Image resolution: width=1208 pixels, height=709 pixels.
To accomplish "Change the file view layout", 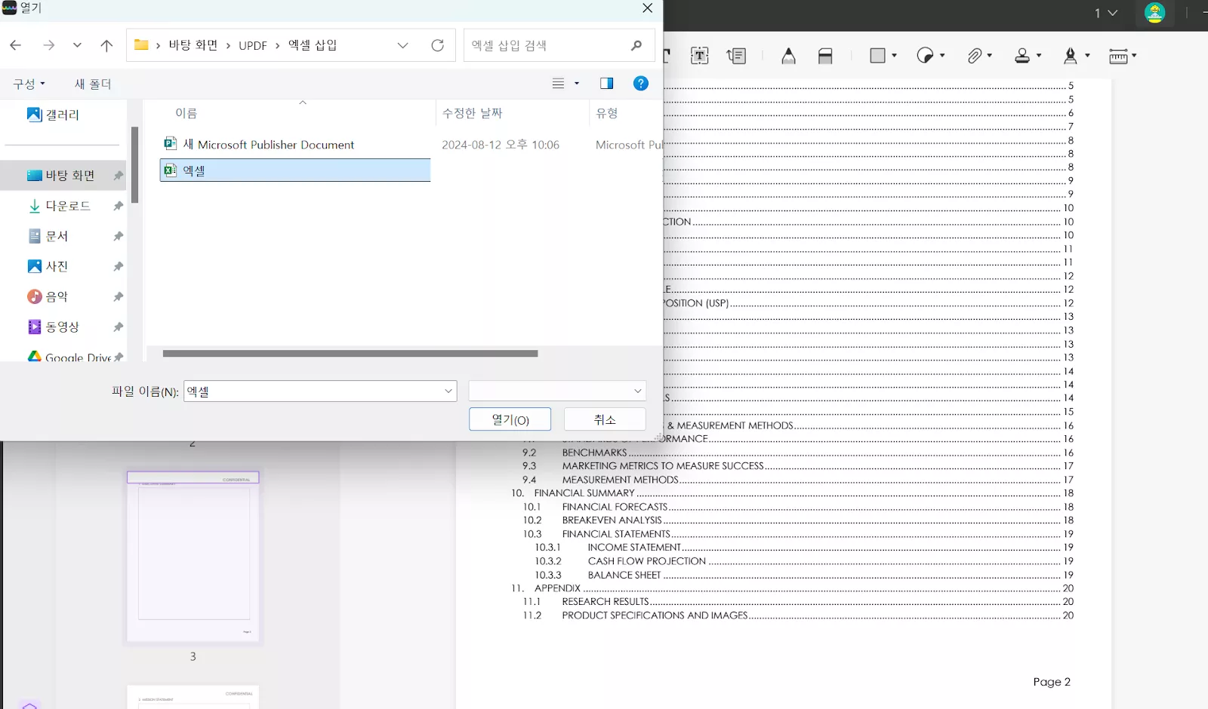I will pos(559,84).
